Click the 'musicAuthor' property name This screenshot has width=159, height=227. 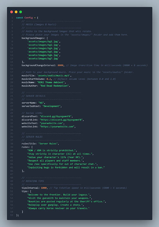point(29,86)
